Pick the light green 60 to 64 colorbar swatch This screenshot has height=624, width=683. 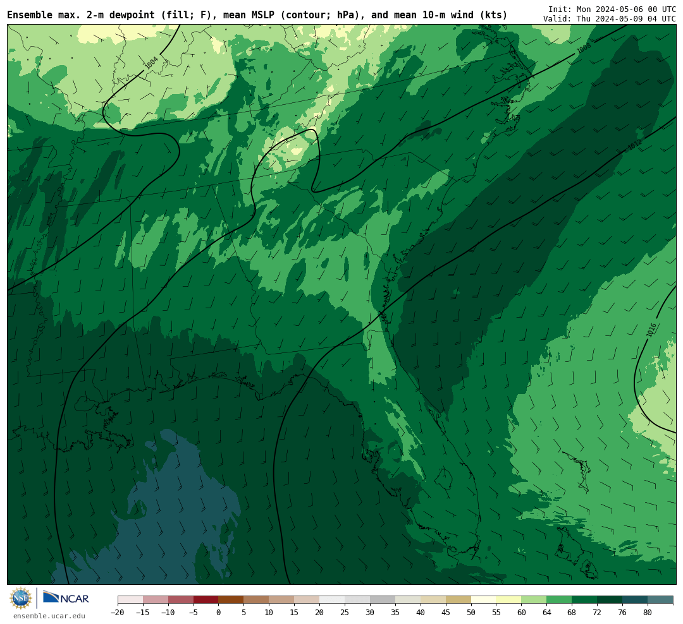(x=534, y=600)
